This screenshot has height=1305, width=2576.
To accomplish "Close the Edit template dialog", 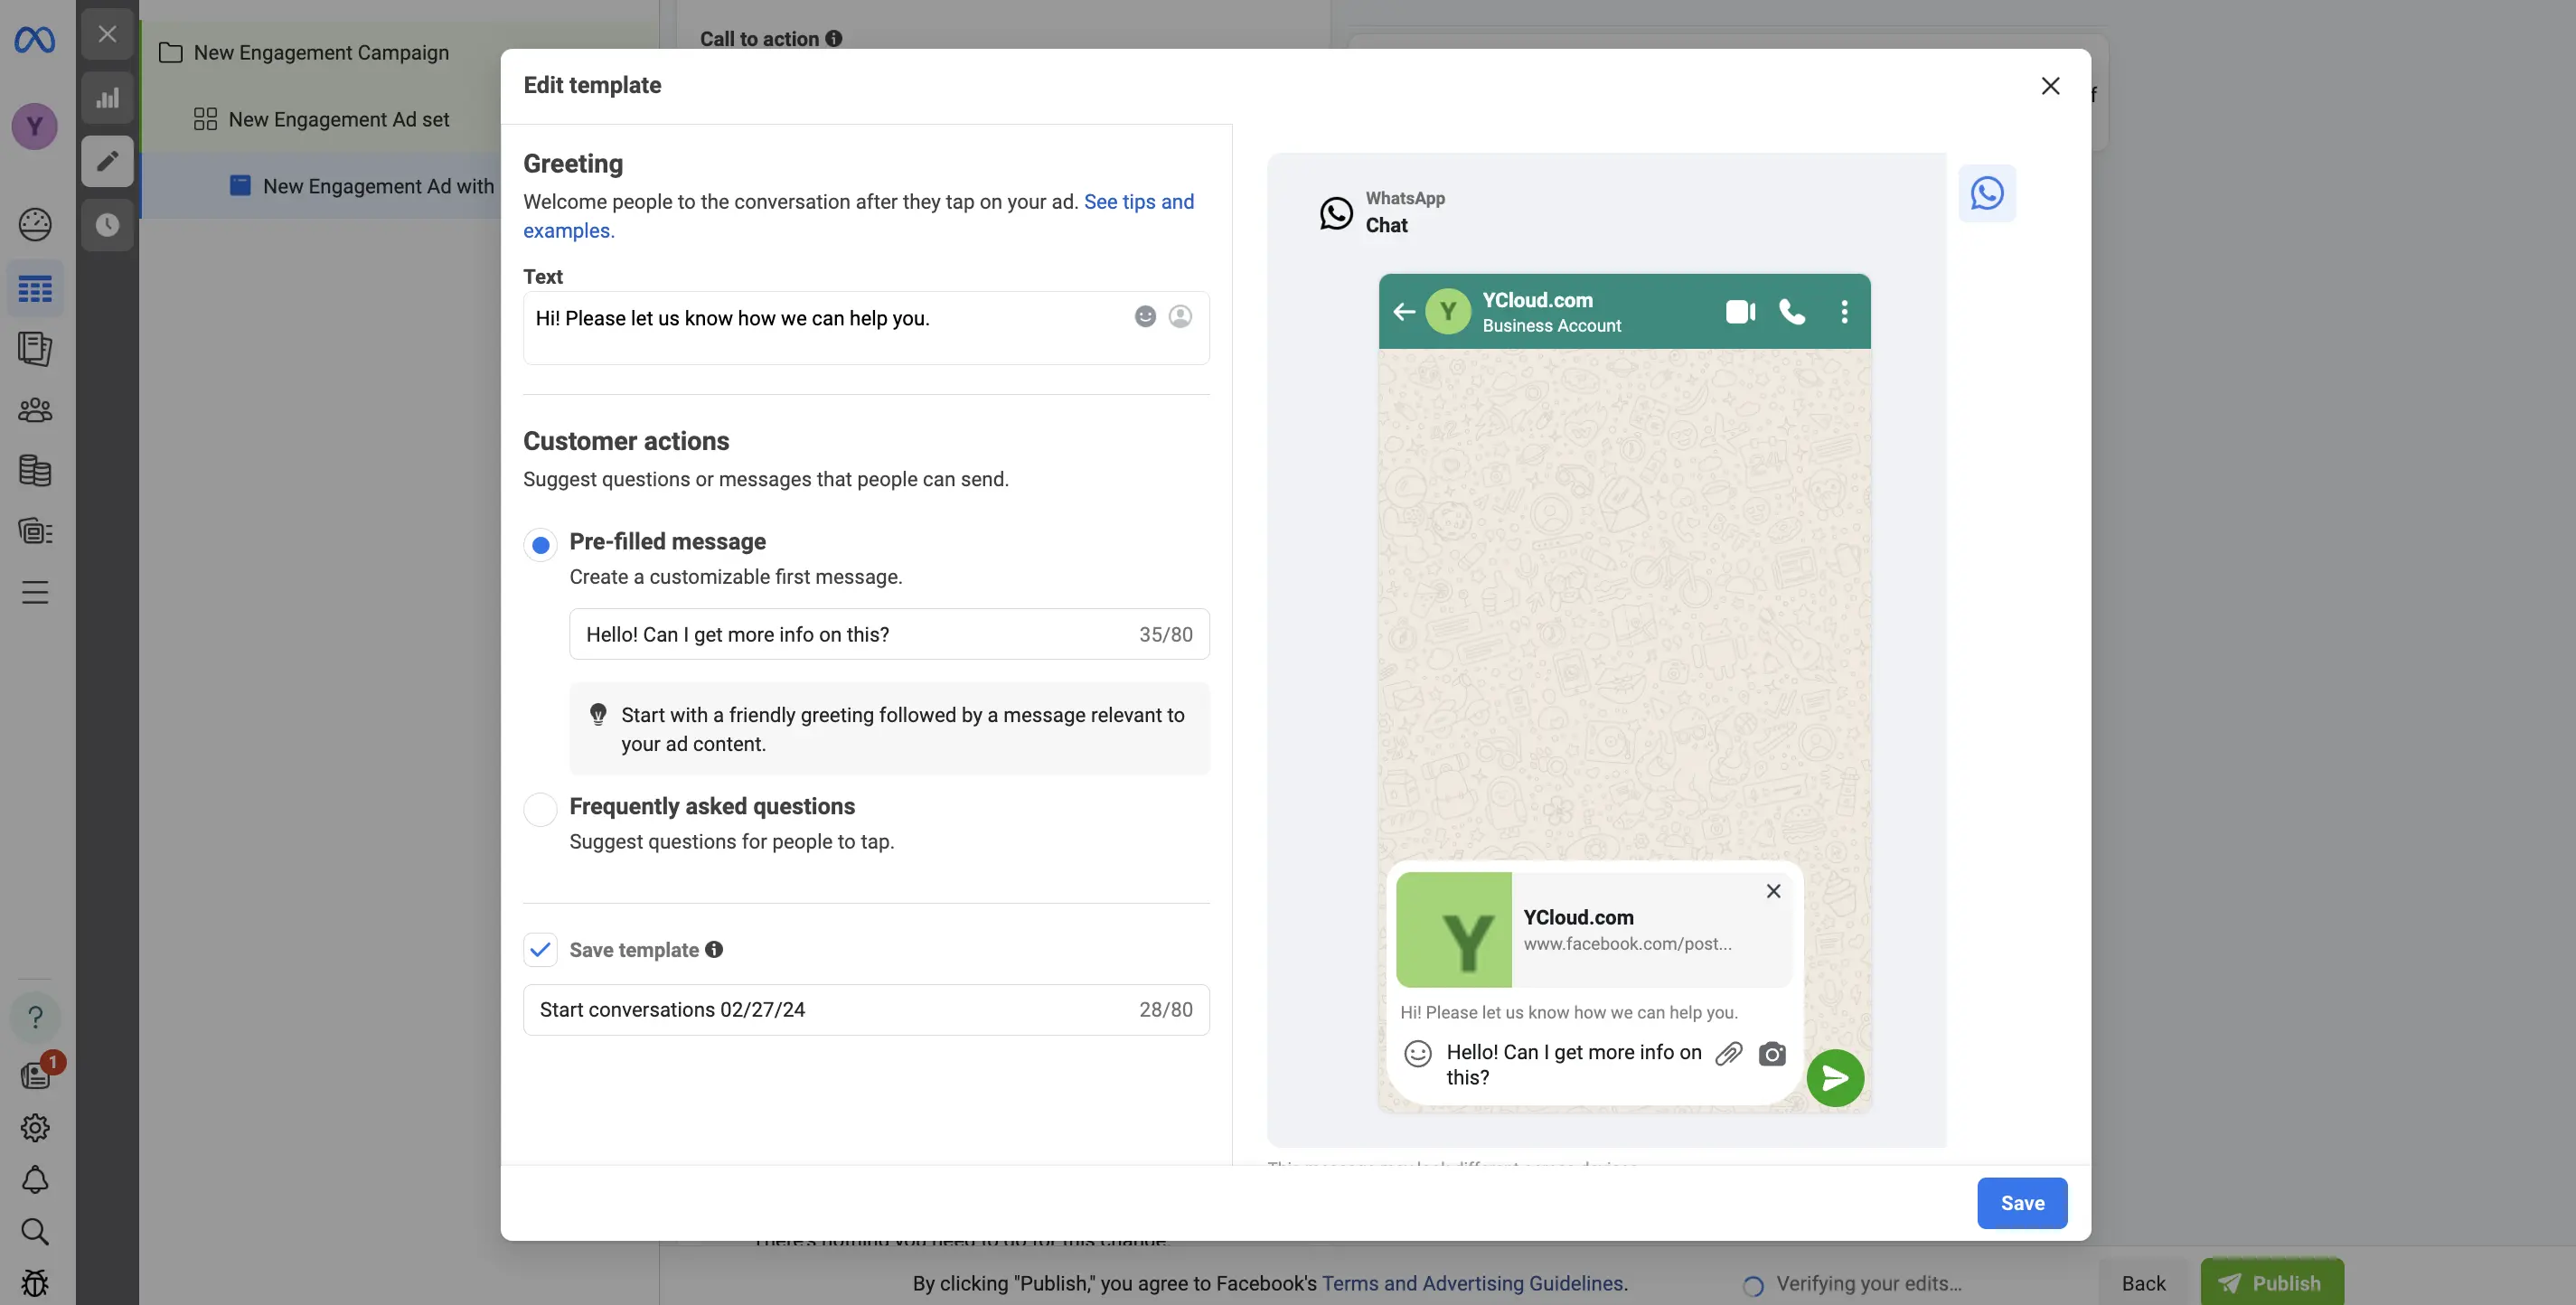I will 2050,86.
